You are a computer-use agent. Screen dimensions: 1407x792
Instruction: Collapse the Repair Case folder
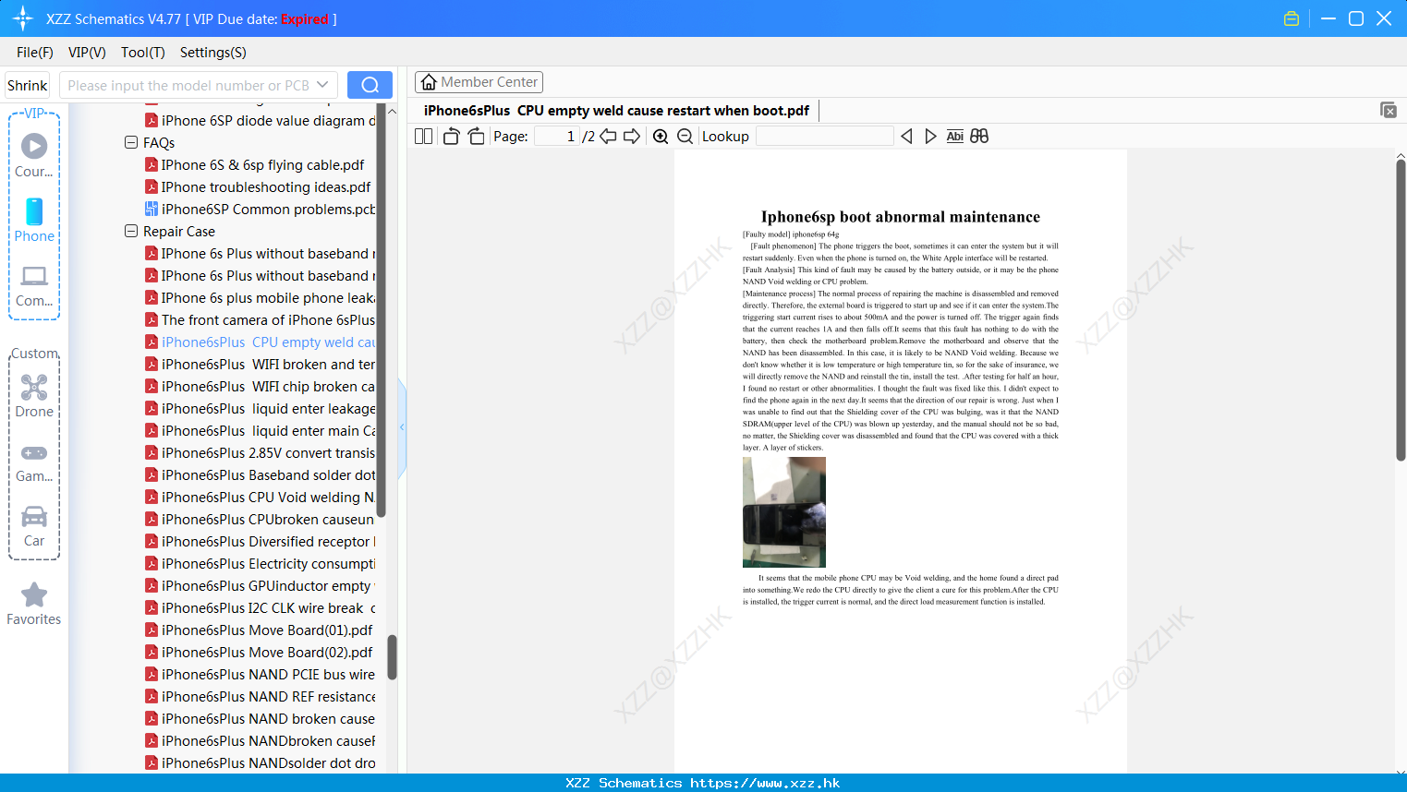pyautogui.click(x=131, y=232)
